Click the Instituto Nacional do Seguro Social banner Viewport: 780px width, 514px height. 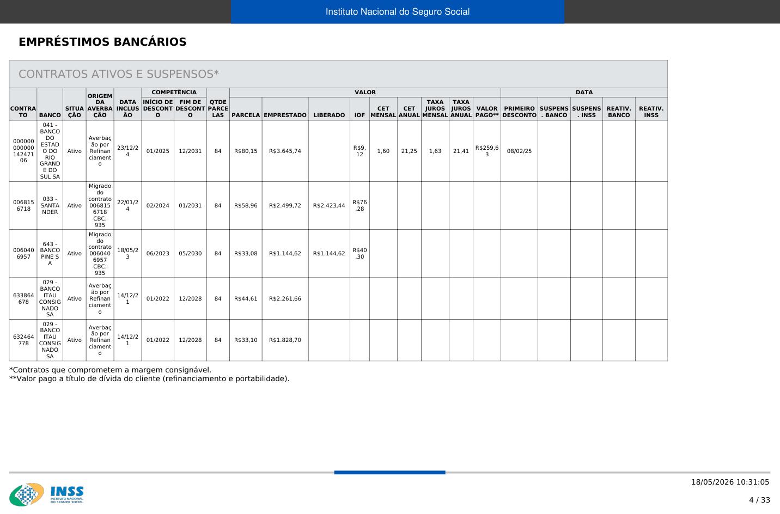coord(398,11)
